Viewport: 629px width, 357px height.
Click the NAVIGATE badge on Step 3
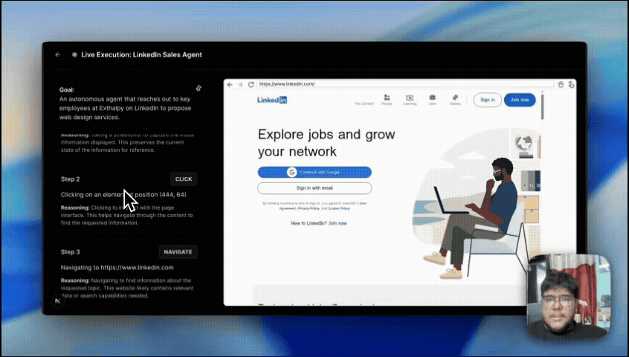pyautogui.click(x=178, y=252)
